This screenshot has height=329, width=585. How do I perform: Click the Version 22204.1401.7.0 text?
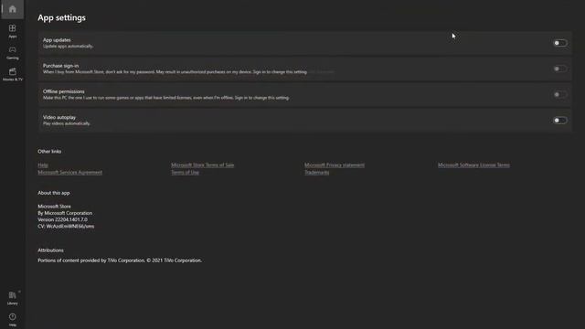click(63, 219)
